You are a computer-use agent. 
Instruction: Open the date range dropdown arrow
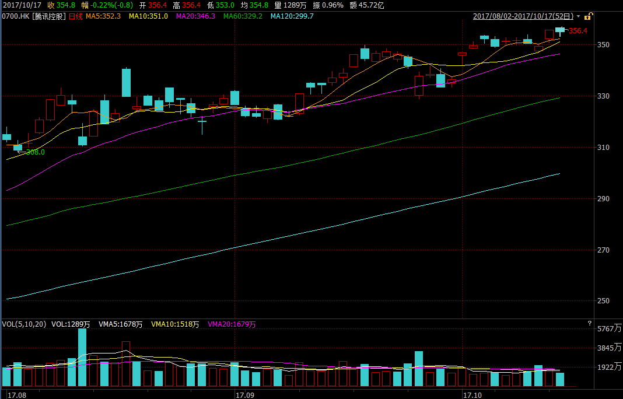(579, 16)
